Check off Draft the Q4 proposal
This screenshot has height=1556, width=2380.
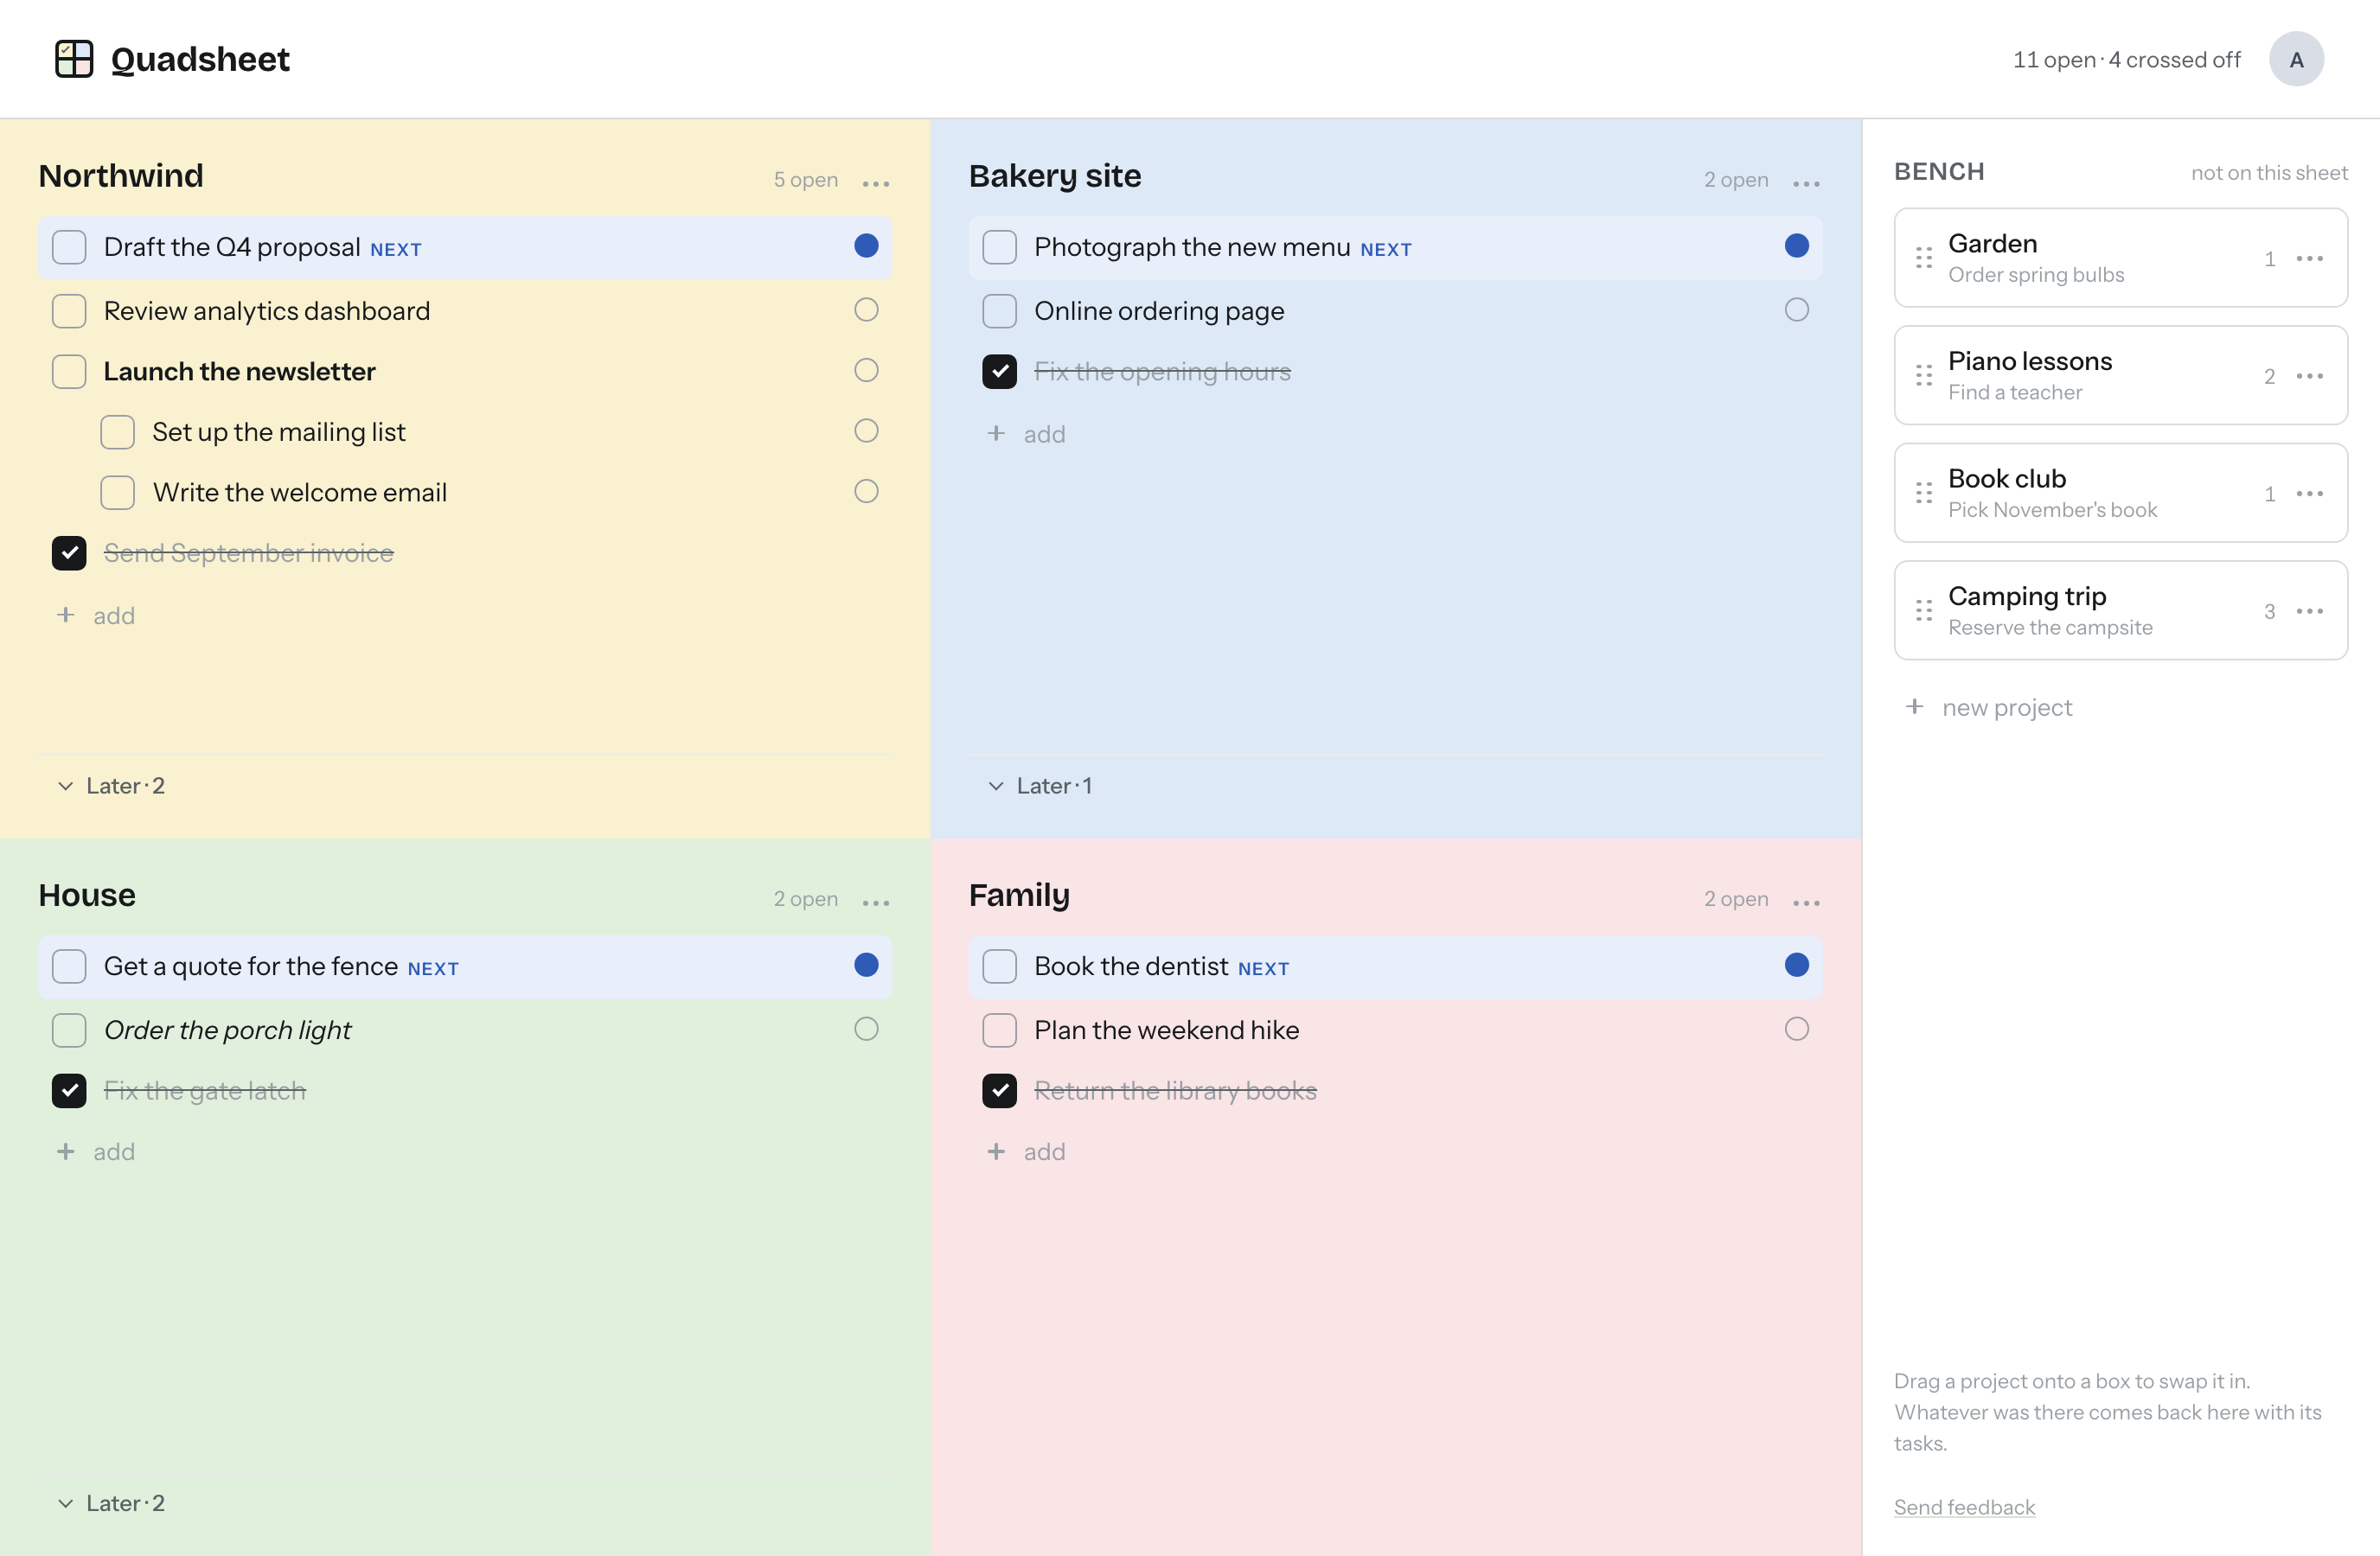pyautogui.click(x=69, y=247)
